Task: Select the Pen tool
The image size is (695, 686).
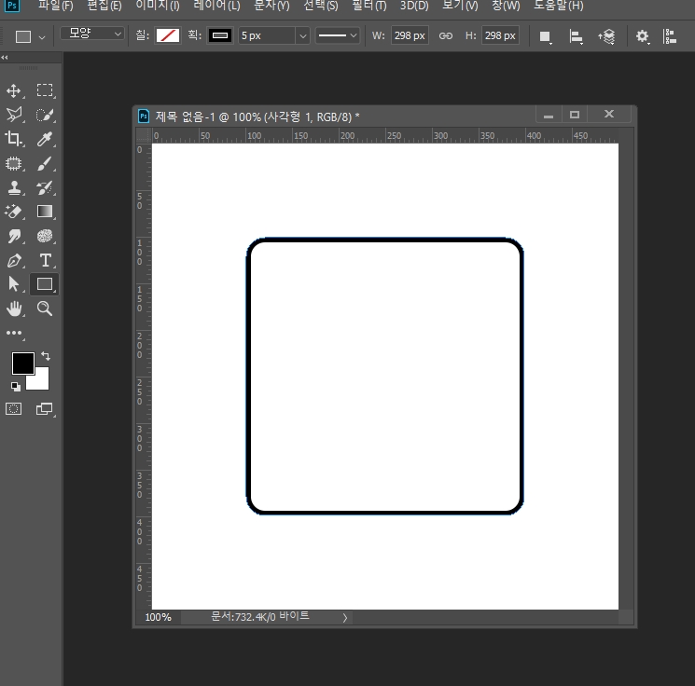Action: pos(14,260)
